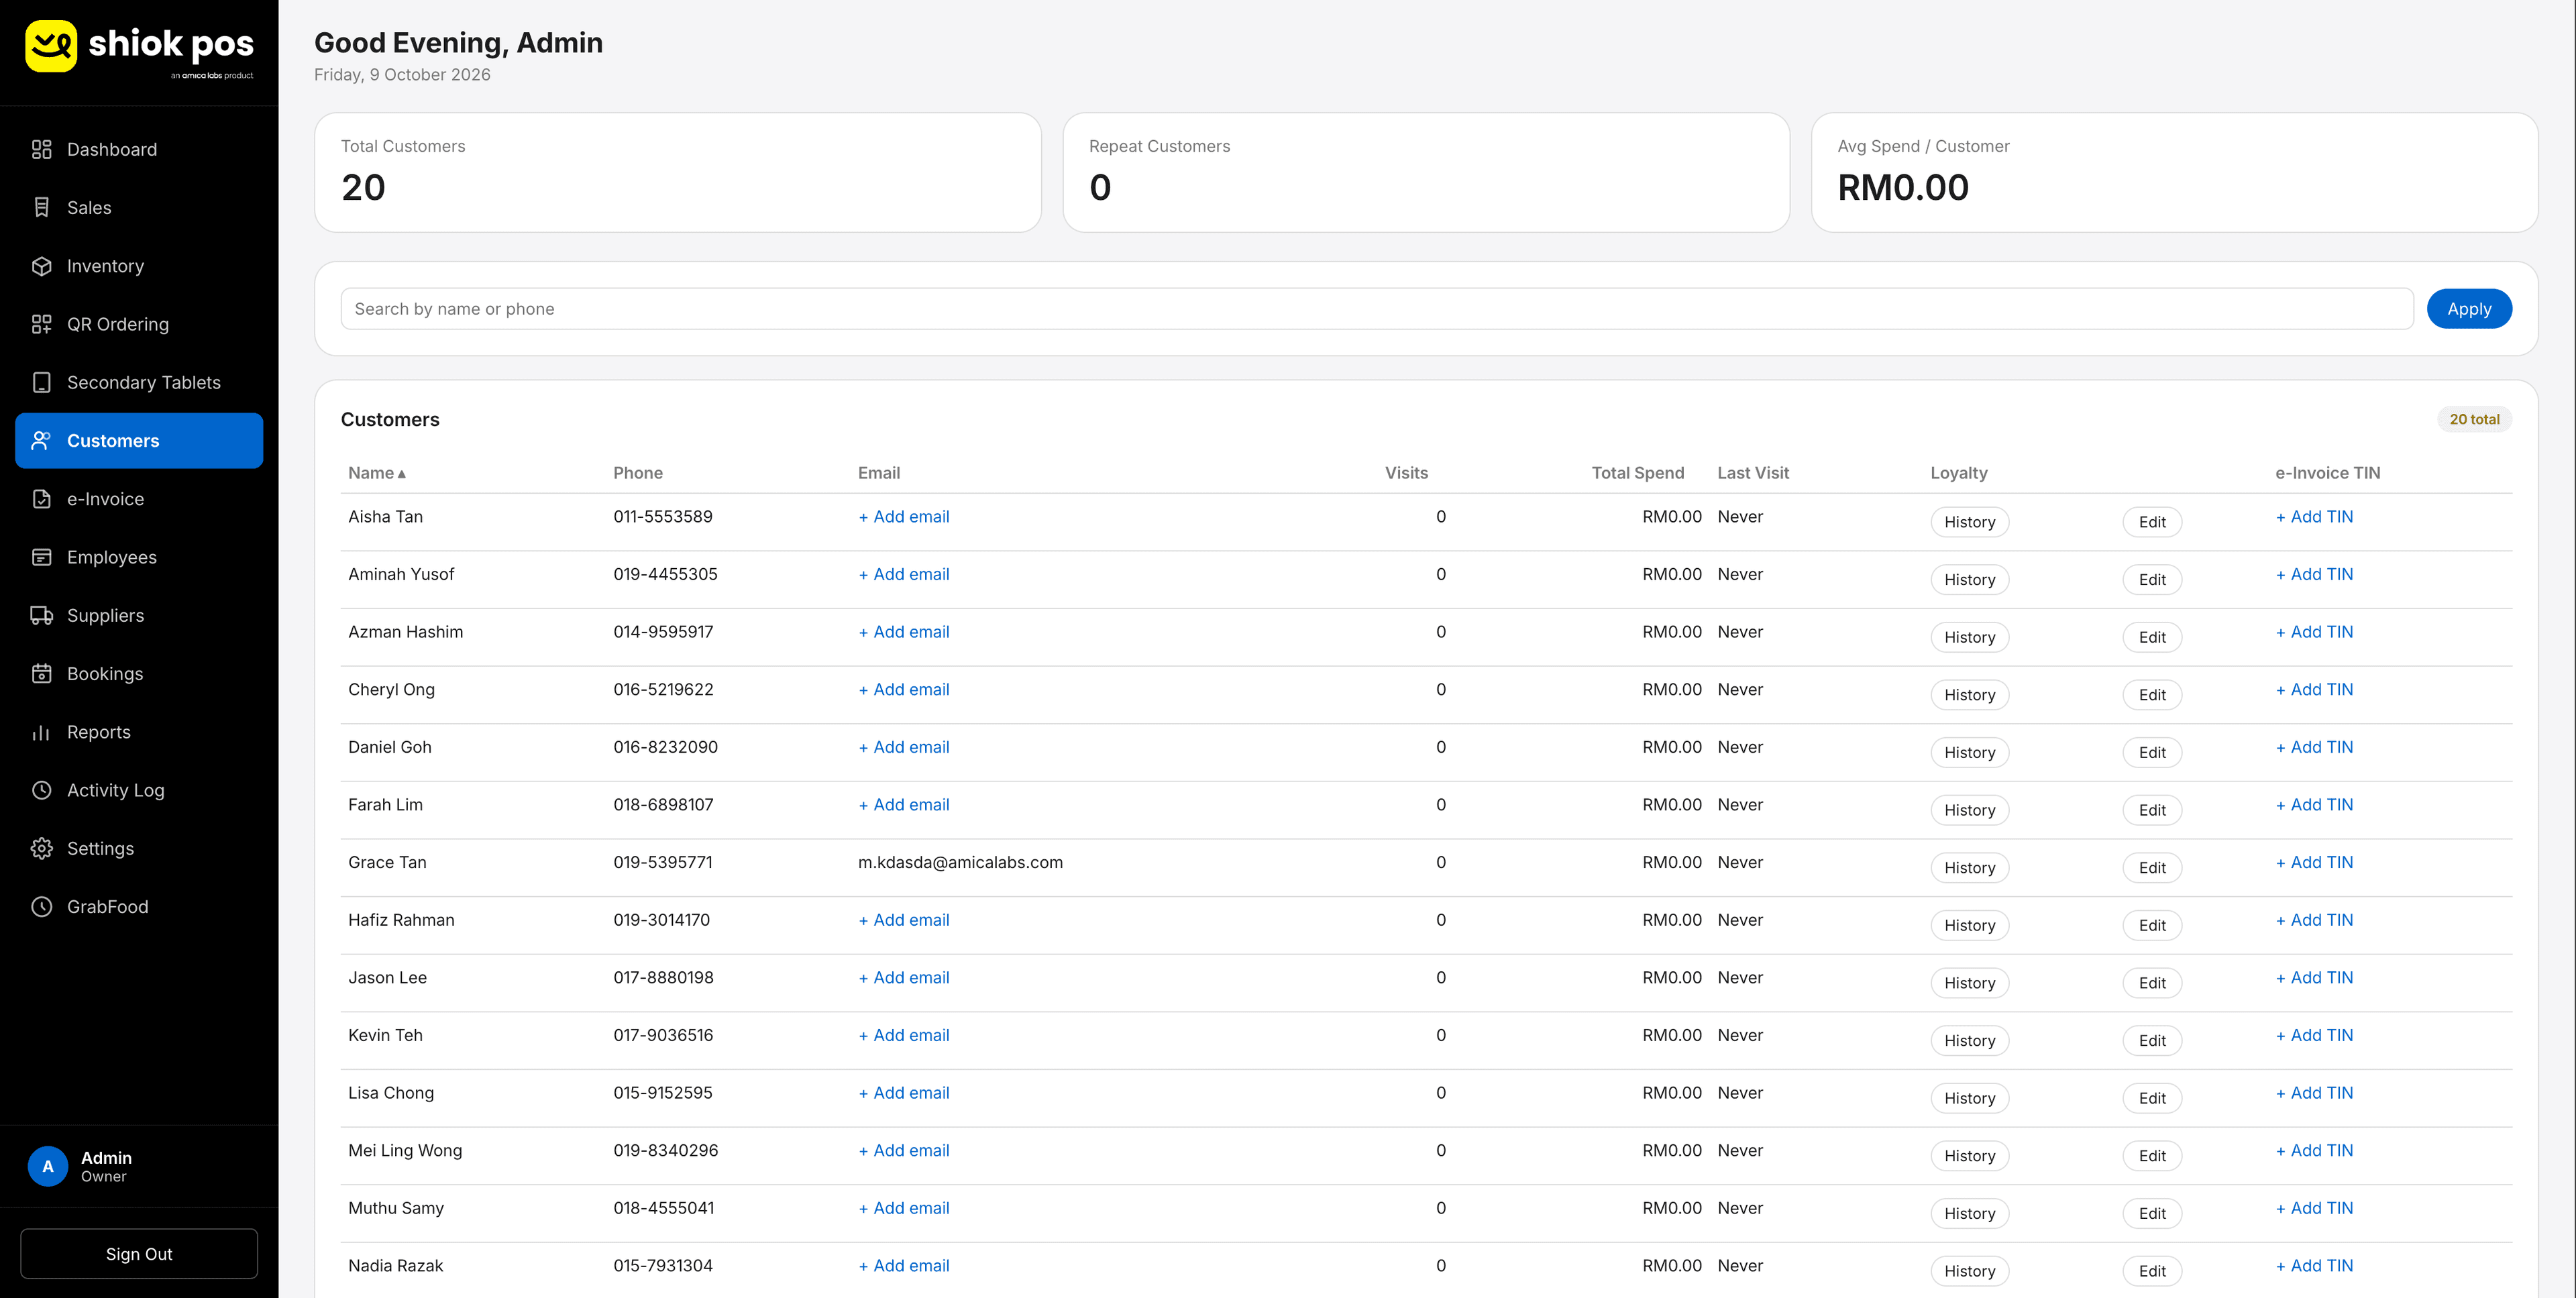This screenshot has width=2576, height=1298.
Task: Click the Activity Log clock icon
Action: [x=41, y=790]
